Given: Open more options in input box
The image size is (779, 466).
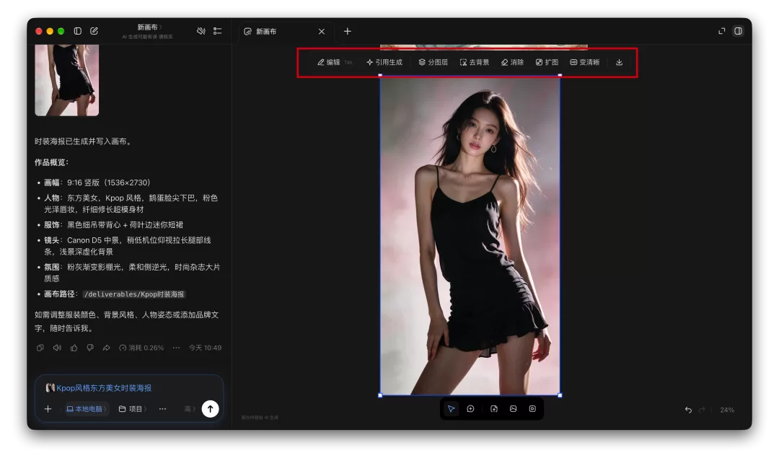Looking at the screenshot, I should click(162, 409).
